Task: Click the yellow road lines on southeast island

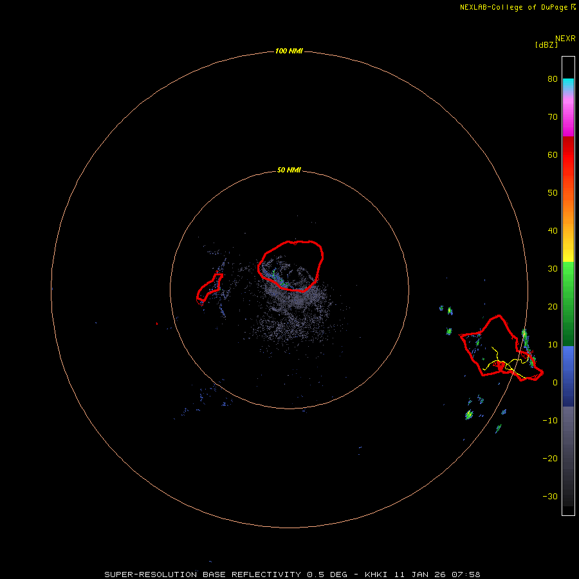Action: pyautogui.click(x=506, y=363)
